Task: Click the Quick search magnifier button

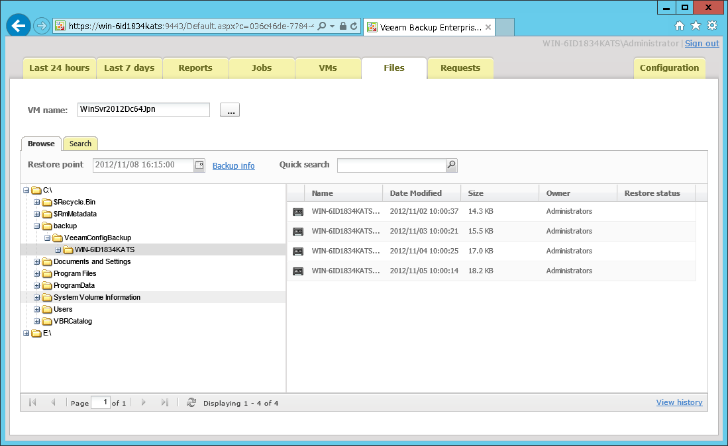Action: 451,165
